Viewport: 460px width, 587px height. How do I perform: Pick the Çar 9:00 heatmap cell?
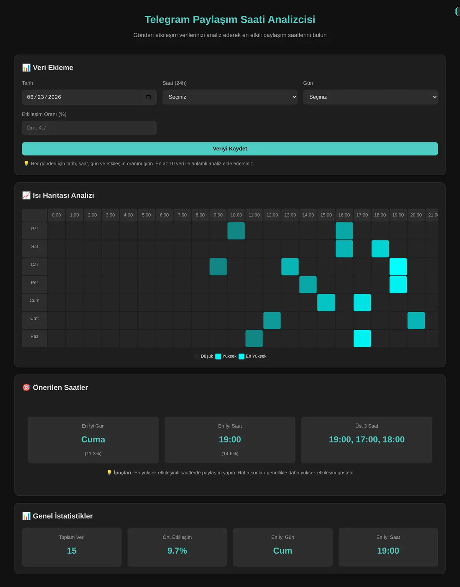click(x=218, y=267)
